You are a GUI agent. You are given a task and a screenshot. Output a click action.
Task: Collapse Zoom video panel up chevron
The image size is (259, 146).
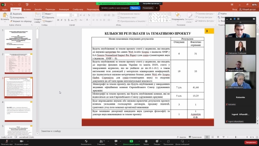coord(240,22)
